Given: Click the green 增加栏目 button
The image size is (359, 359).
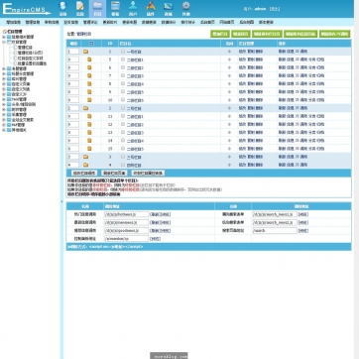Looking at the screenshot, I should [x=220, y=34].
